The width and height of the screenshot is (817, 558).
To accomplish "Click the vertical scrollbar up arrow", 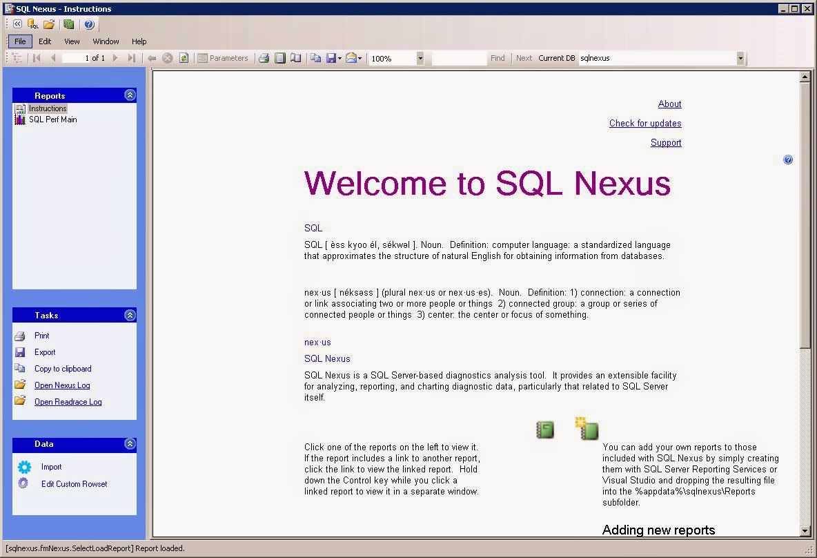I will coord(805,77).
